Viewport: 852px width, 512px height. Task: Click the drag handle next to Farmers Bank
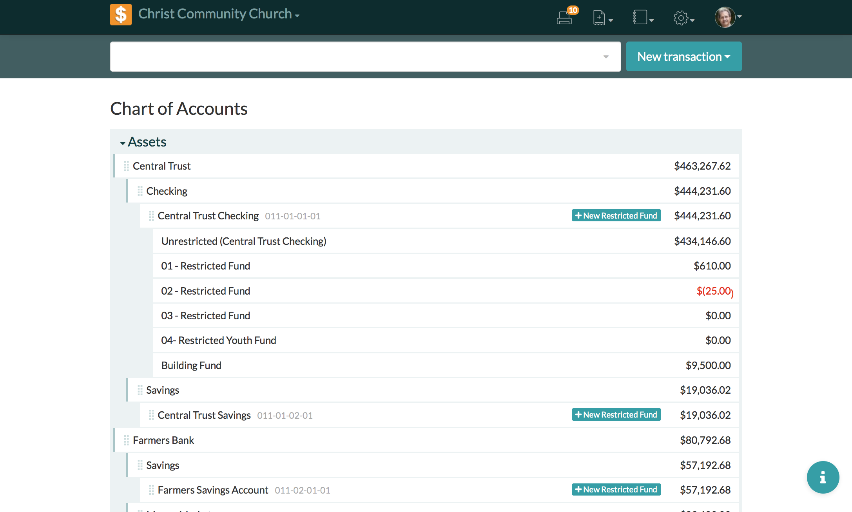tap(126, 440)
